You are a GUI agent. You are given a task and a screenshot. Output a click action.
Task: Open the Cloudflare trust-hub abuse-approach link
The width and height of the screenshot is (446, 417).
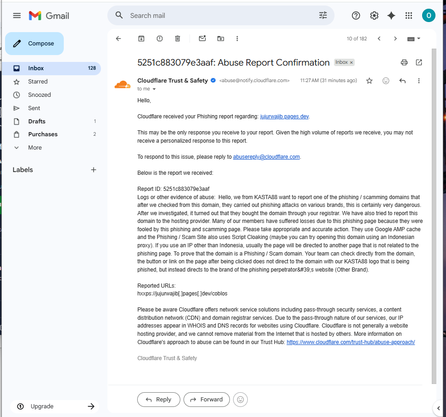pyautogui.click(x=351, y=342)
